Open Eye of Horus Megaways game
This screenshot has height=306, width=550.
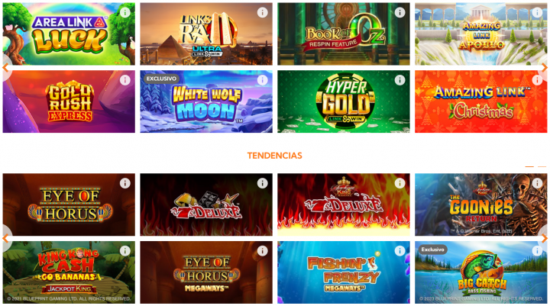tap(206, 272)
